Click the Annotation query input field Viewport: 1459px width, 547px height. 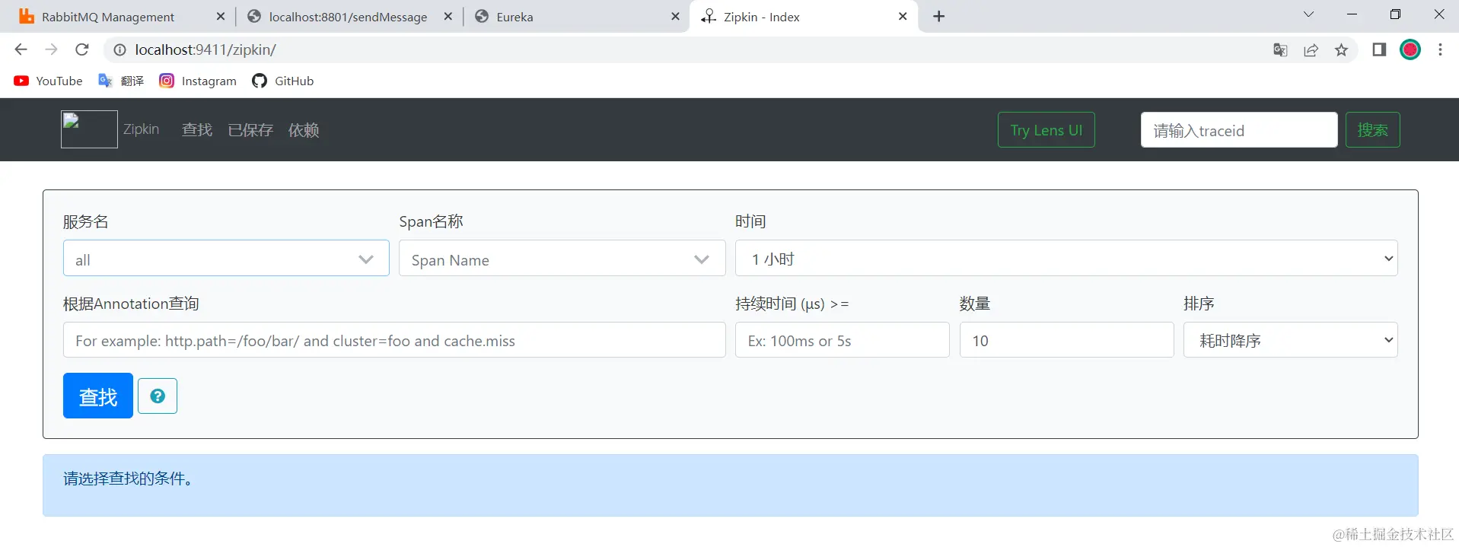click(x=394, y=340)
